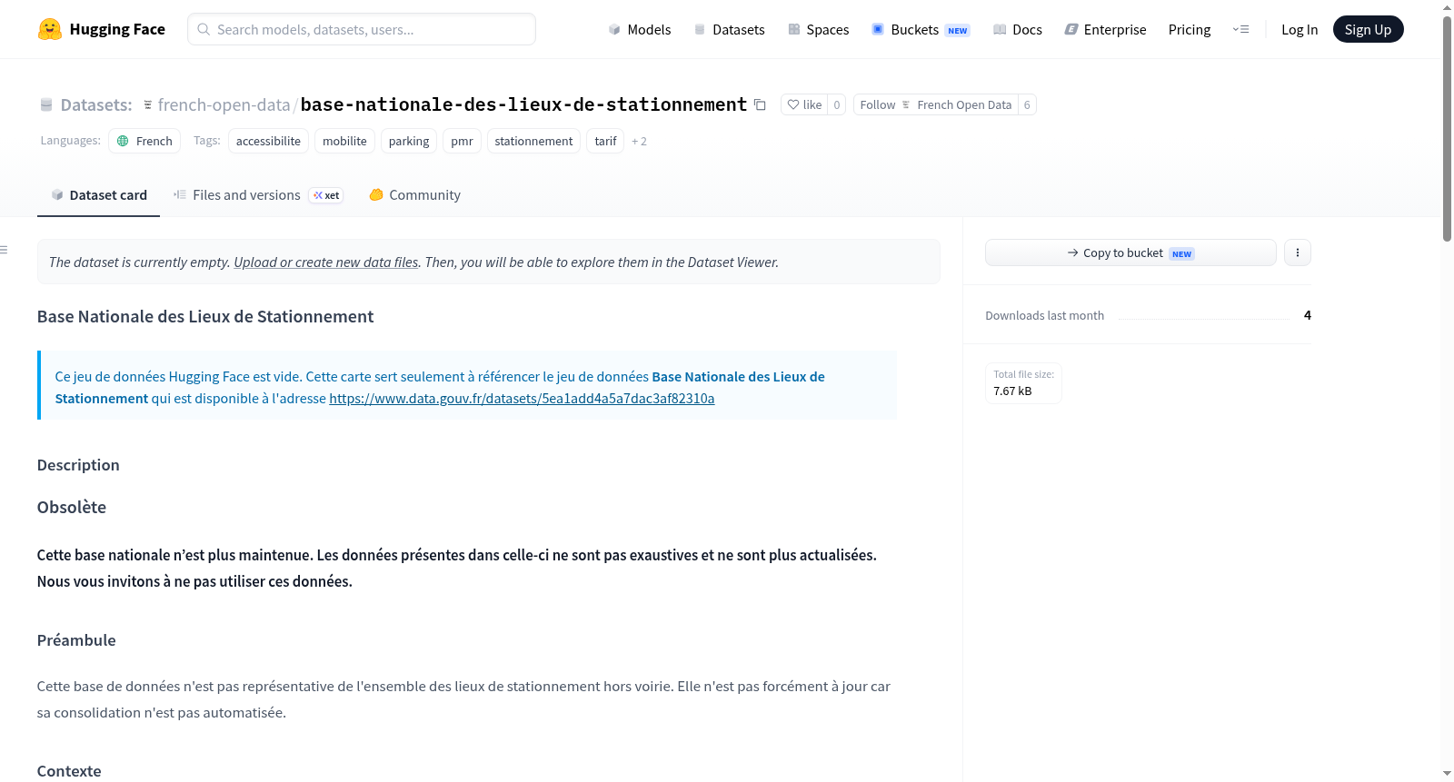The image size is (1454, 782).
Task: Click the Enterprise icon in the top bar
Action: 1071,30
